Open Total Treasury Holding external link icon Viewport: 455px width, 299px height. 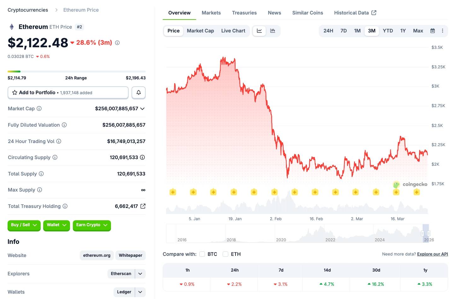(x=143, y=206)
